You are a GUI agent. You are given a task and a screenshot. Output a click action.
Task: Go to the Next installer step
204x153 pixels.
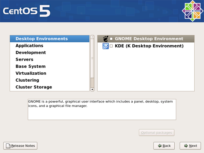190,146
